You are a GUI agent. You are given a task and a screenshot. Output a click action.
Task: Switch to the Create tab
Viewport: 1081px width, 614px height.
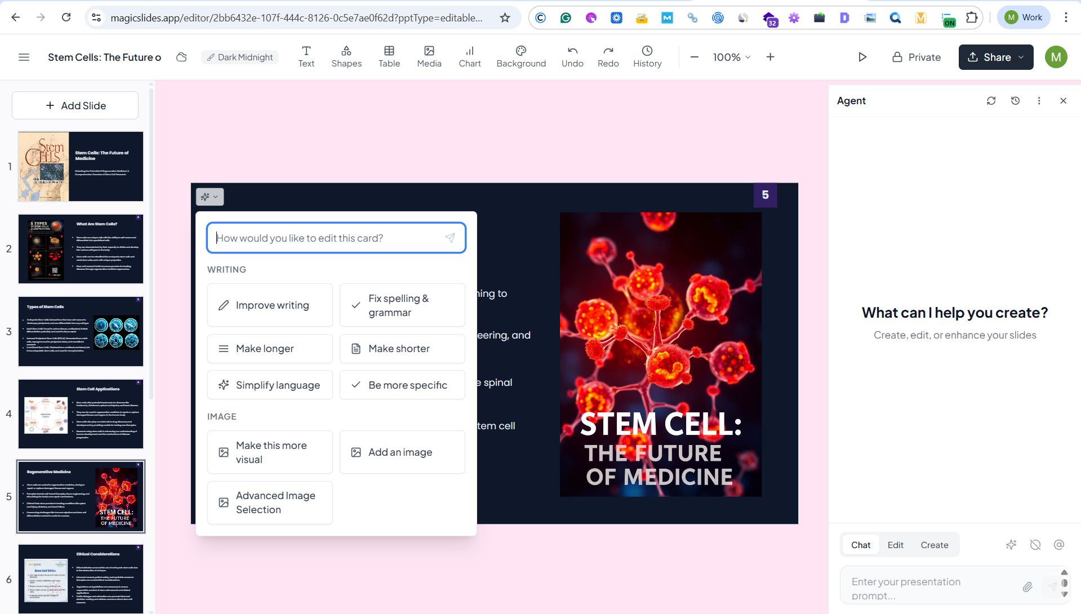[934, 545]
